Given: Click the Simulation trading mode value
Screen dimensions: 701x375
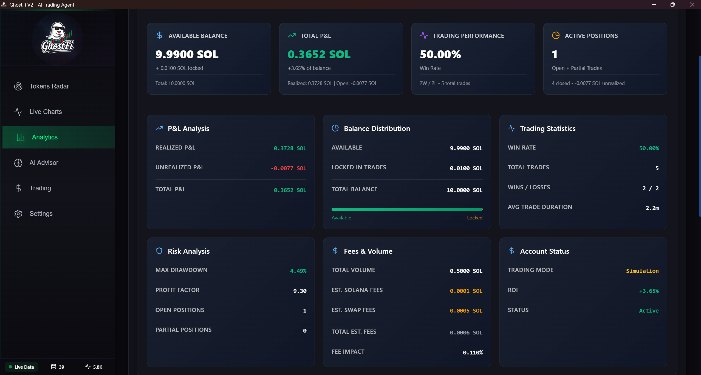Looking at the screenshot, I should (642, 271).
